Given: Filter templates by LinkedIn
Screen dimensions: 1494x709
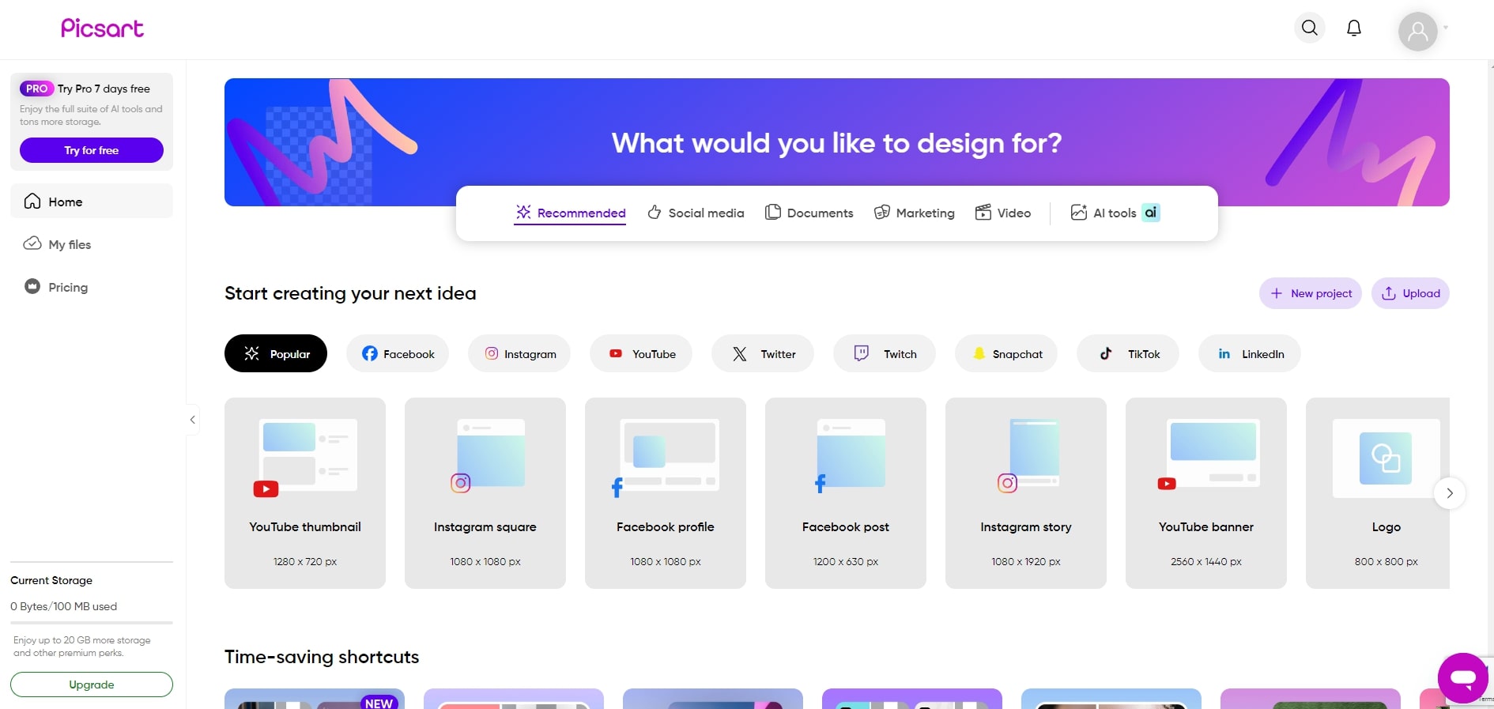Looking at the screenshot, I should [1250, 353].
